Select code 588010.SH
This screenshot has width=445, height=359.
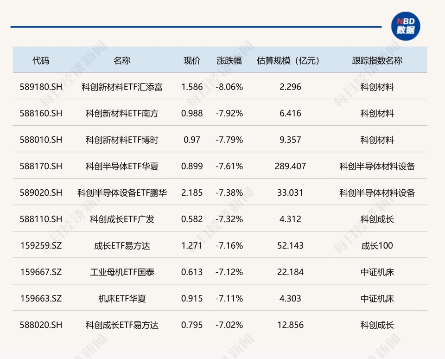point(41,140)
